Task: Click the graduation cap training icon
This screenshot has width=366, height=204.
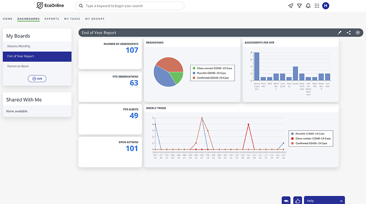Action: point(286,200)
